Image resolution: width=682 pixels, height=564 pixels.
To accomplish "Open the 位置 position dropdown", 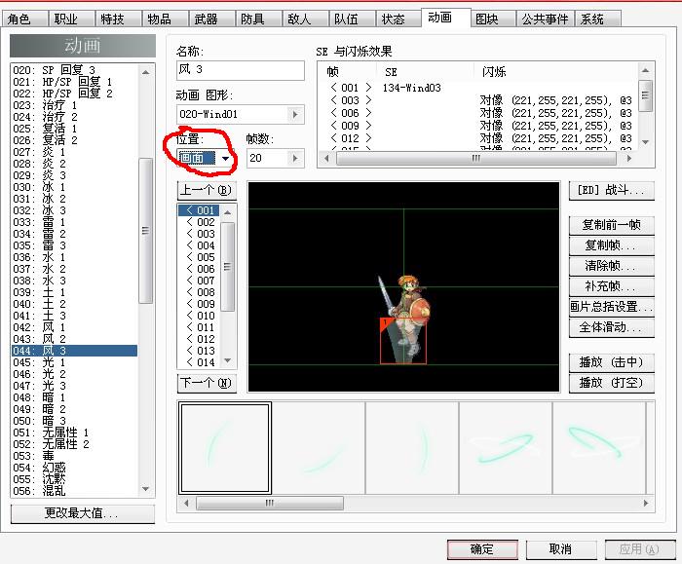I will coord(225,158).
